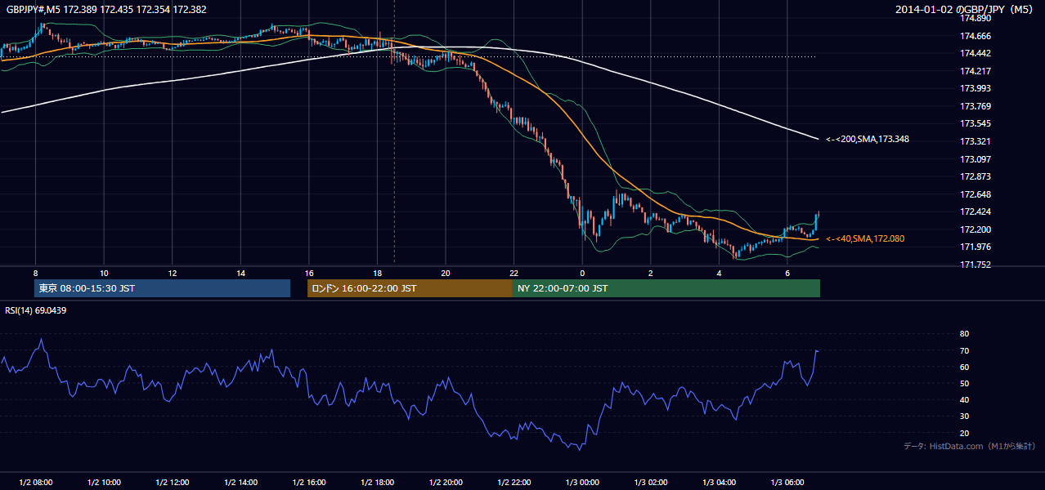Select the 東京 08:00-15:30 JST session bar

[x=162, y=288]
